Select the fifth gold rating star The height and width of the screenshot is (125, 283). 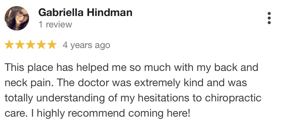click(52, 45)
